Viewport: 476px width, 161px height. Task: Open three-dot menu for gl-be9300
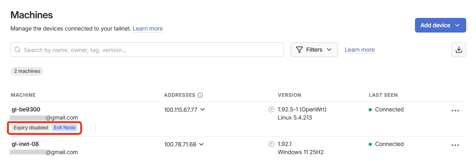(x=455, y=111)
